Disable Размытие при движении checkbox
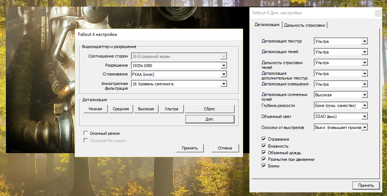 click(x=264, y=159)
